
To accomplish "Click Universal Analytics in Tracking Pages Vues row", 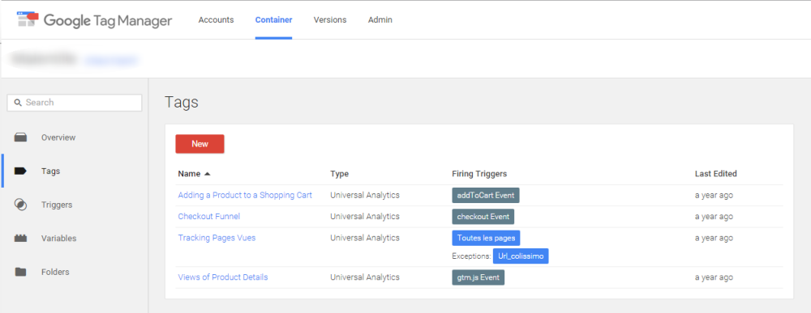I will pyautogui.click(x=365, y=238).
